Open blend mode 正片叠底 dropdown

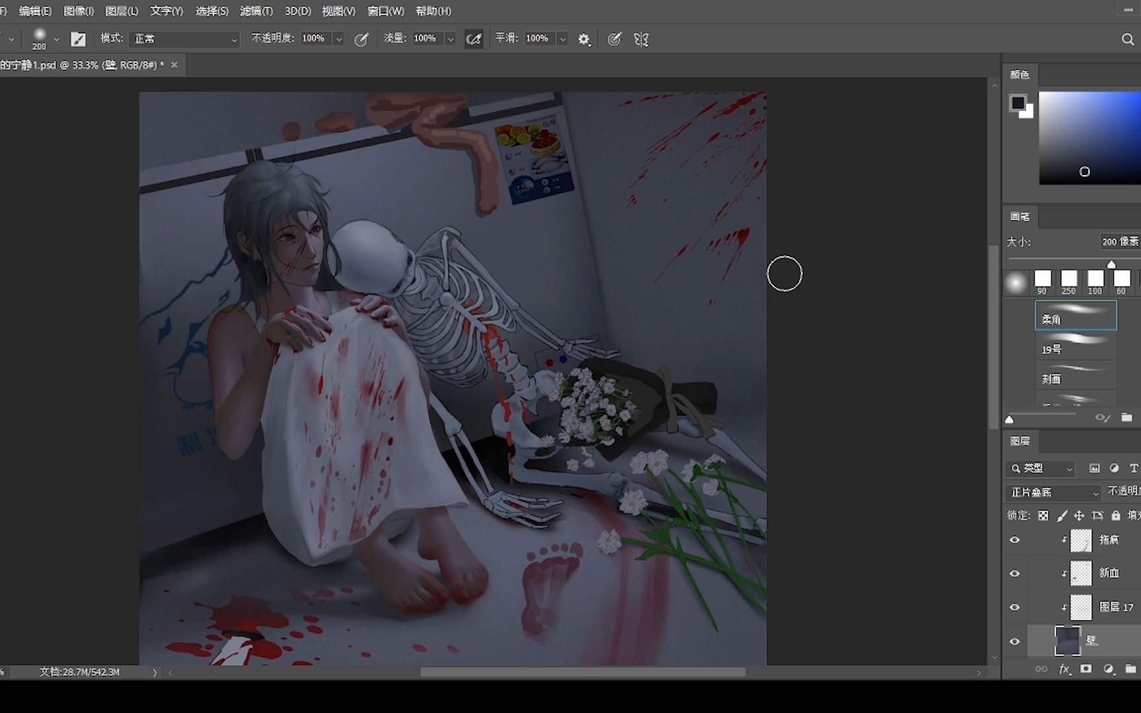(x=1054, y=492)
